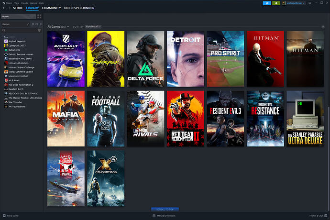Open the Steam menu
330x220 pixels.
(9, 3)
